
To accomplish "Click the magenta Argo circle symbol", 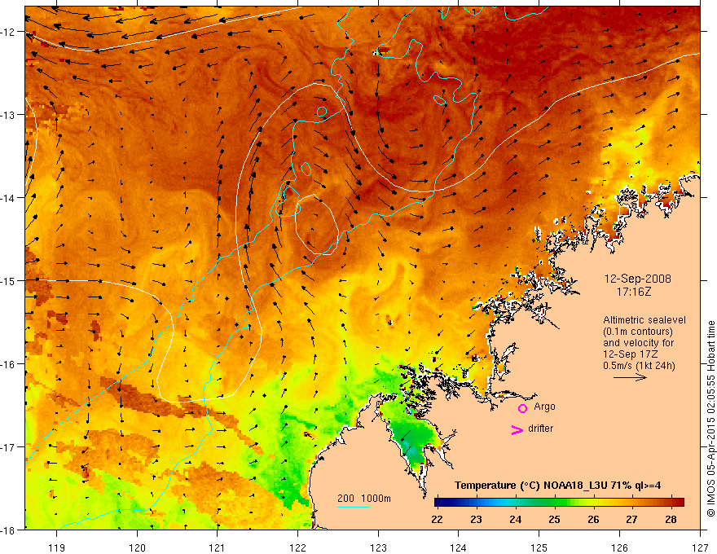I will [522, 408].
